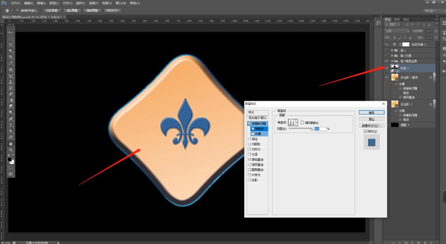Collapse the 组 3 layer group
Viewport: 446px width, 244px height.
[392, 61]
